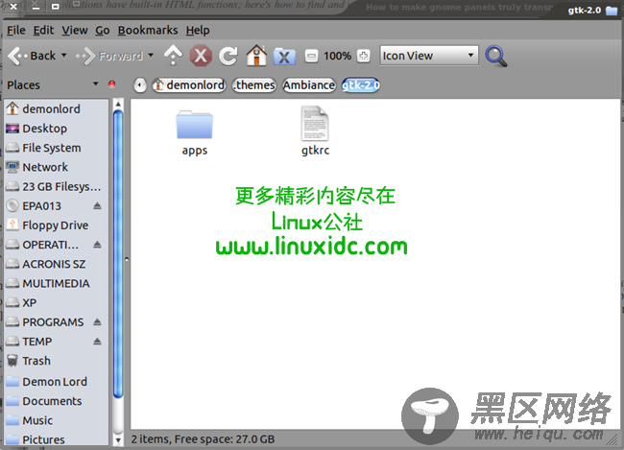Open the Go menu
The image size is (624, 450).
[103, 31]
